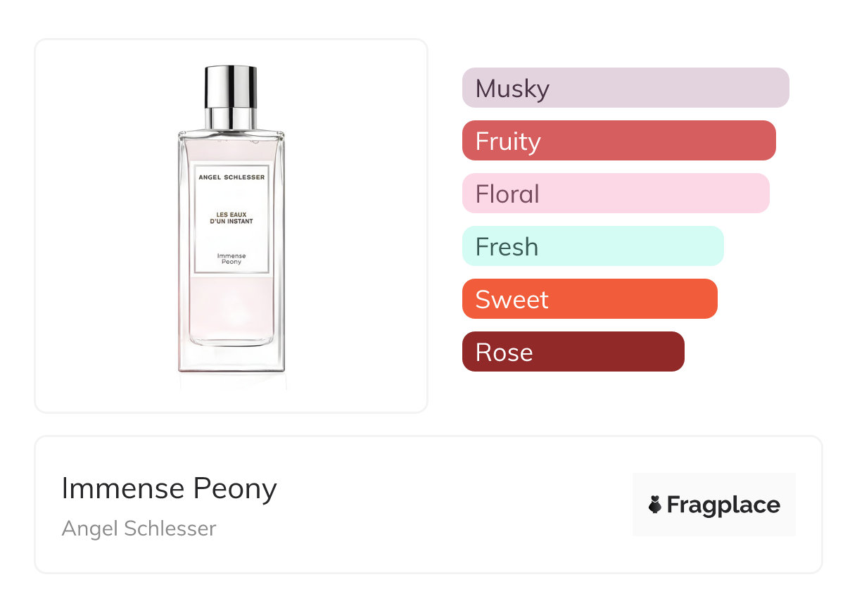Click the word Musky inside its bar
This screenshot has width=857, height=608.
pyautogui.click(x=512, y=89)
